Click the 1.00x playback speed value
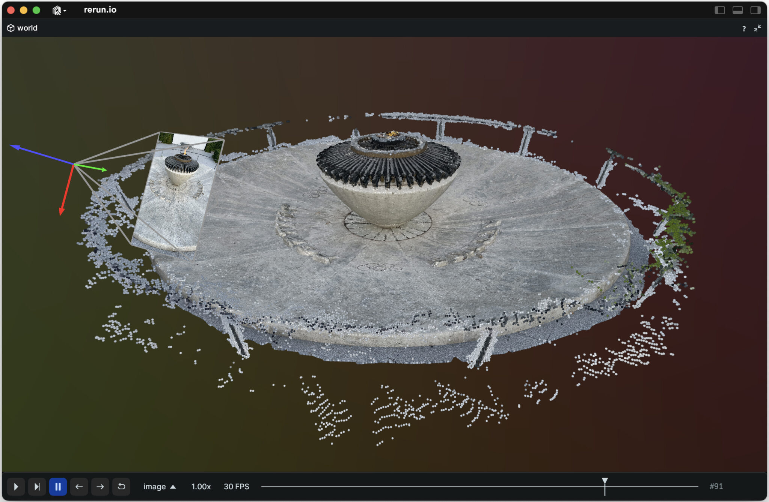Viewport: 769px width, 502px height. (201, 486)
